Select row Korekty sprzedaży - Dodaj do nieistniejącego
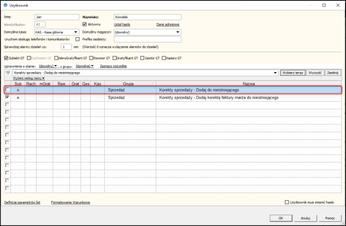This screenshot has width=346, height=226. pos(173,90)
